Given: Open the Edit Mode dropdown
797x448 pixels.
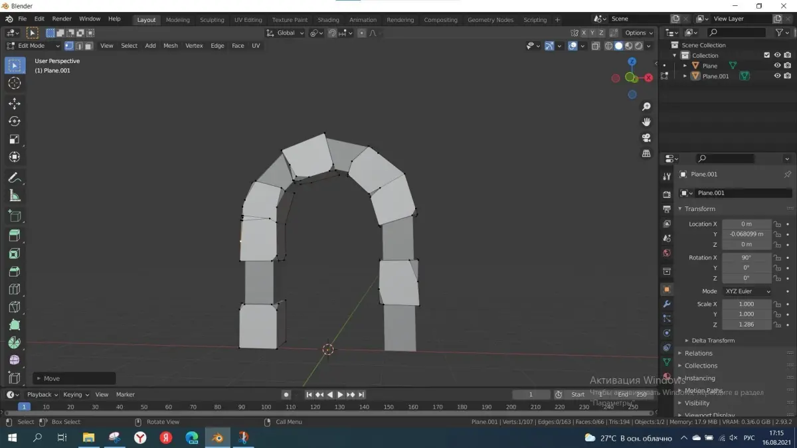Looking at the screenshot, I should 33,46.
